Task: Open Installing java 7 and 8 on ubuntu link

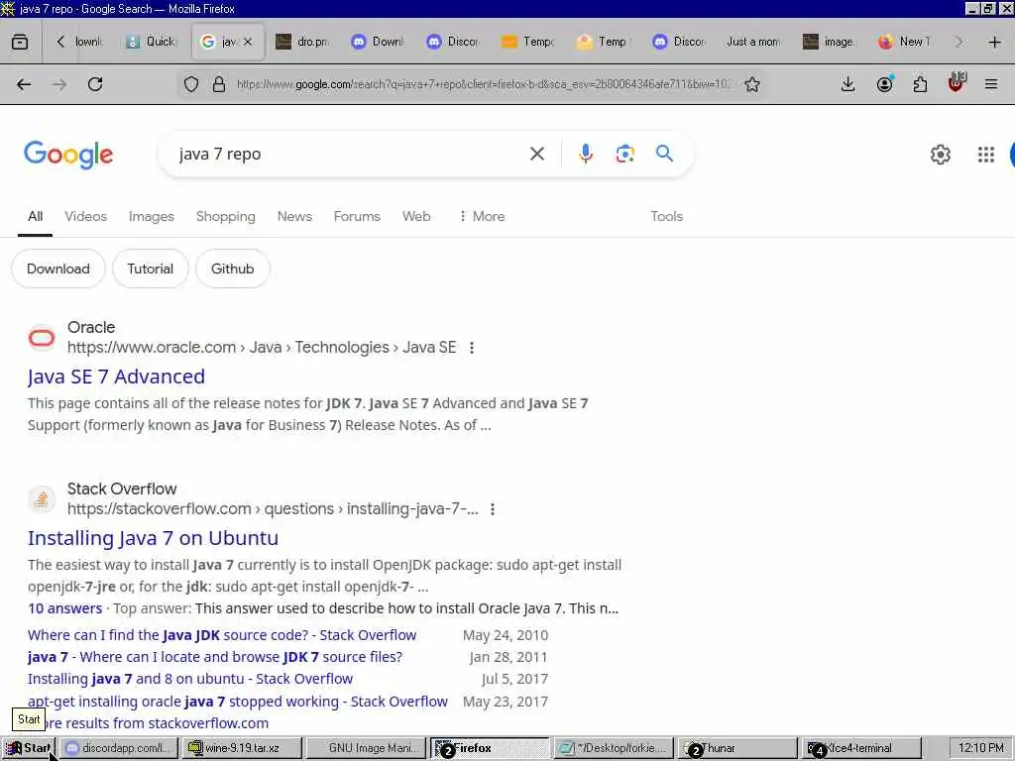Action: click(190, 679)
